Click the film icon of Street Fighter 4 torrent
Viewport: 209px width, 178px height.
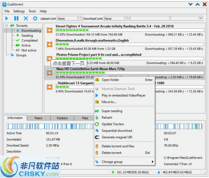point(49,30)
